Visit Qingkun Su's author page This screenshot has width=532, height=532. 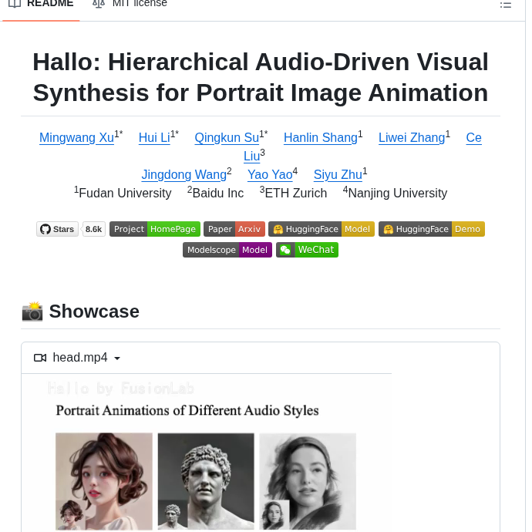click(x=227, y=138)
